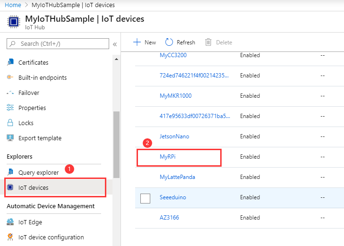The width and height of the screenshot is (344, 246).
Task: Click the IoT Edge icon
Action: (x=10, y=222)
